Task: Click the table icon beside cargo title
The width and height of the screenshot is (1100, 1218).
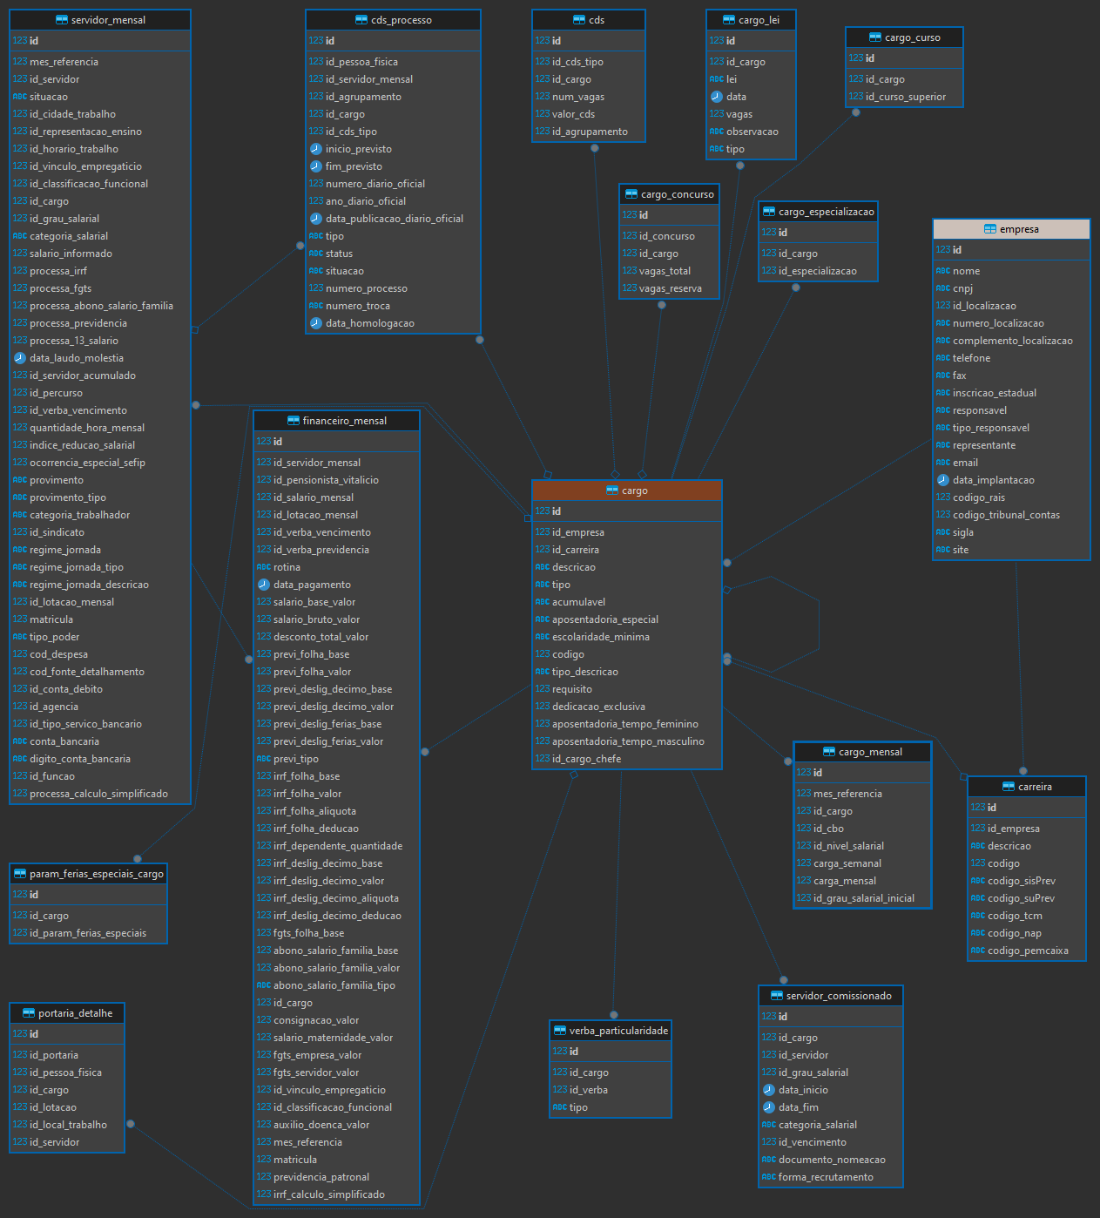Action: click(612, 491)
